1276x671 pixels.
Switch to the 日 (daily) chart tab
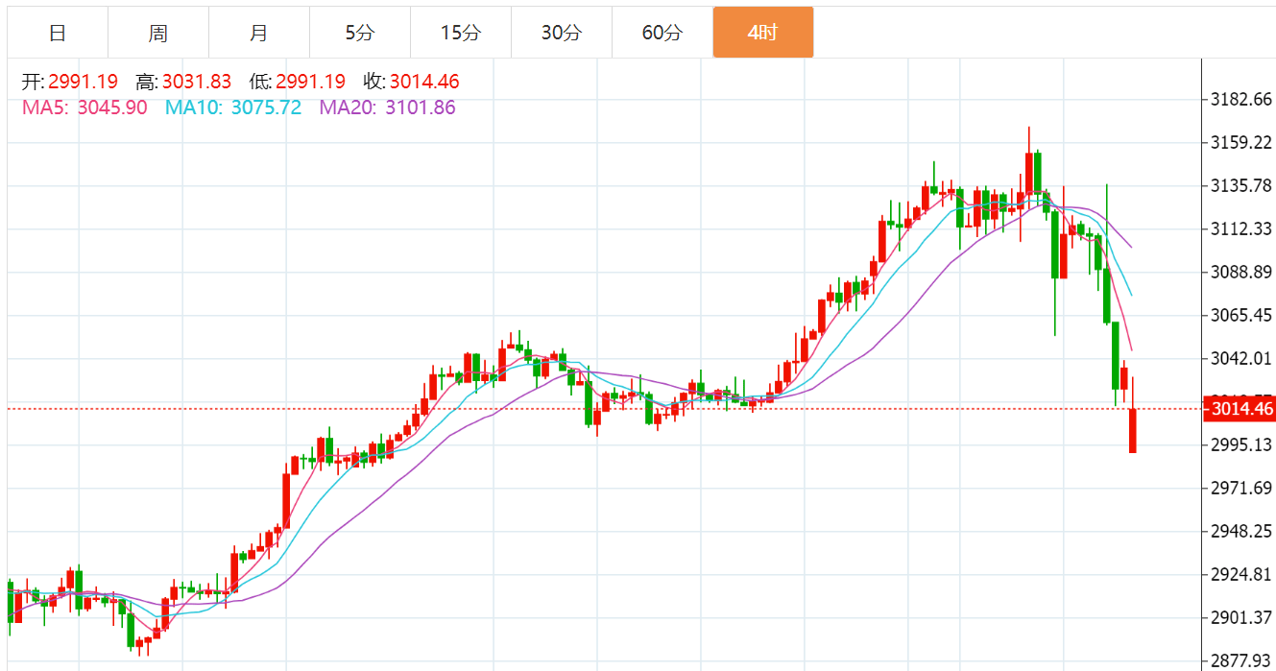58,33
